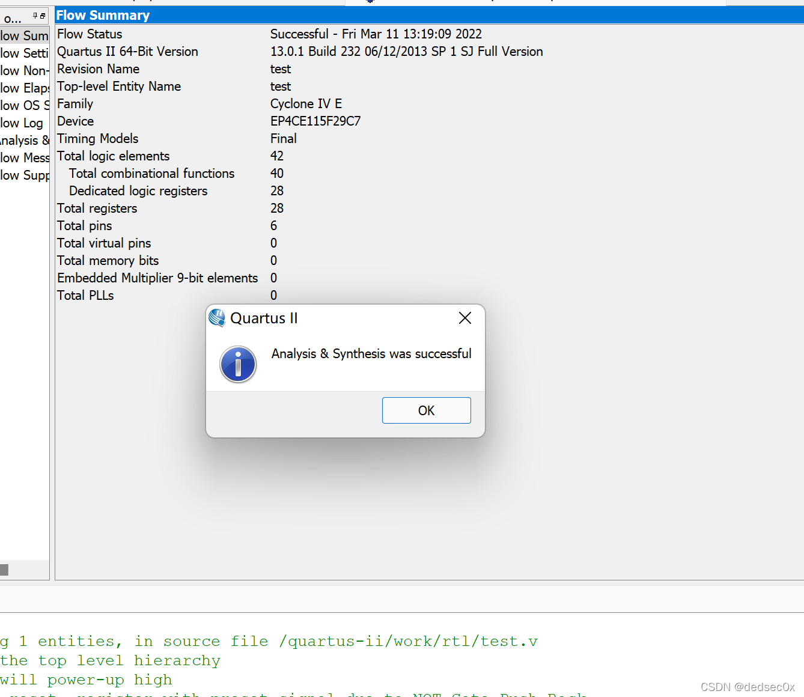This screenshot has height=697, width=804.
Task: Select the Quartus II 64-Bit Version label
Action: coord(127,52)
